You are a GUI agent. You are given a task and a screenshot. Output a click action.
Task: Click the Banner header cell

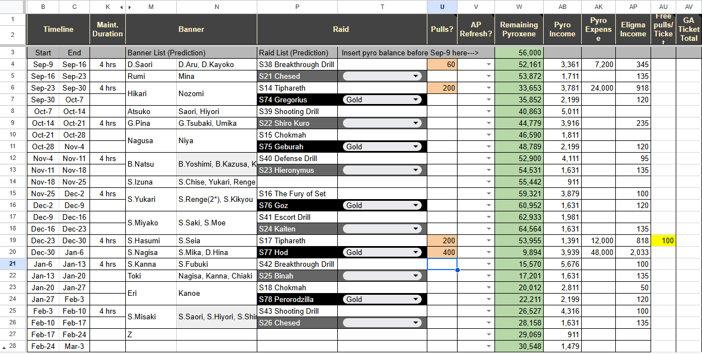(191, 29)
